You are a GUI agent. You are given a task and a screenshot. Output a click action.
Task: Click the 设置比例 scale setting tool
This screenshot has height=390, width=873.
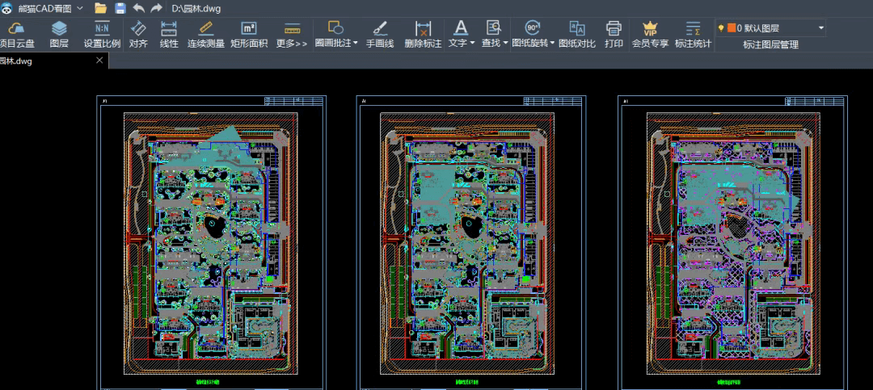[x=102, y=35]
